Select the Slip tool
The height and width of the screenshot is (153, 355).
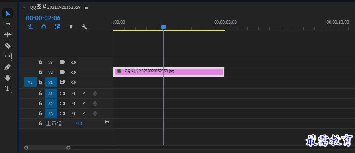point(8,56)
